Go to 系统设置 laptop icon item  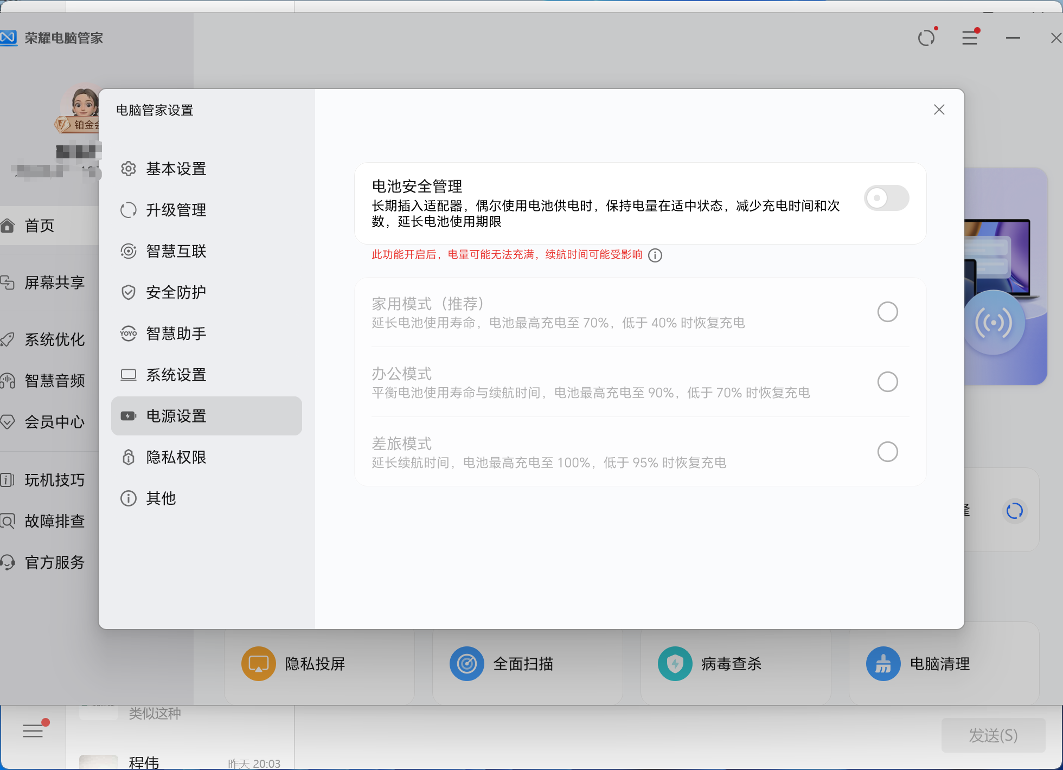[x=176, y=375]
